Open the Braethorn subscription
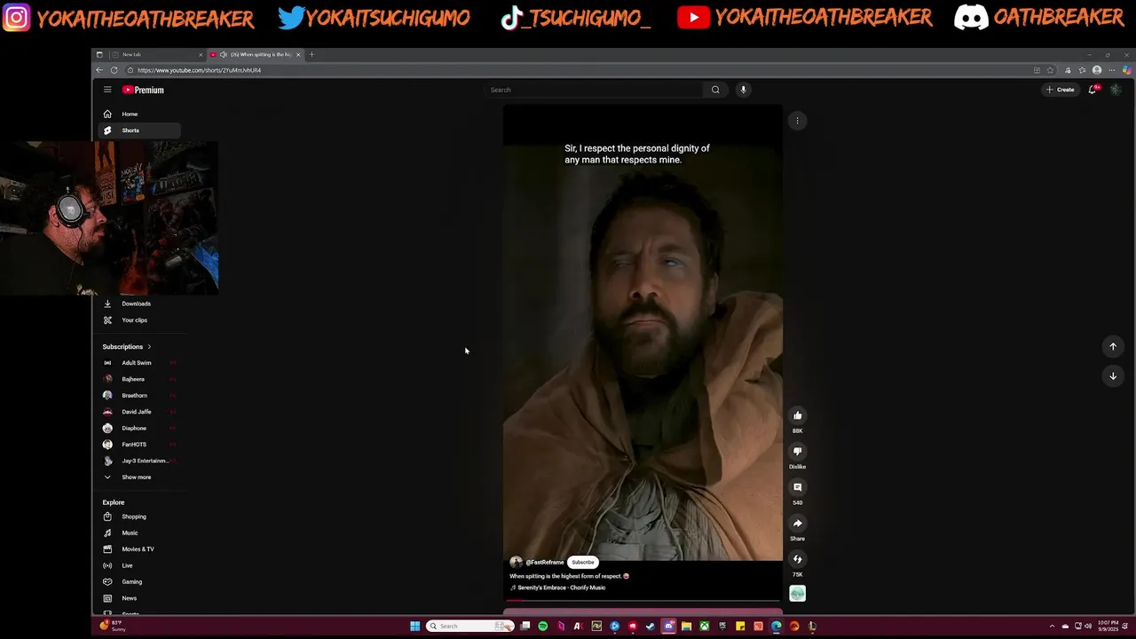Image resolution: width=1136 pixels, height=639 pixels. [x=138, y=396]
